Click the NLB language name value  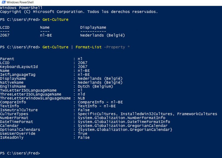coord(81,98)
